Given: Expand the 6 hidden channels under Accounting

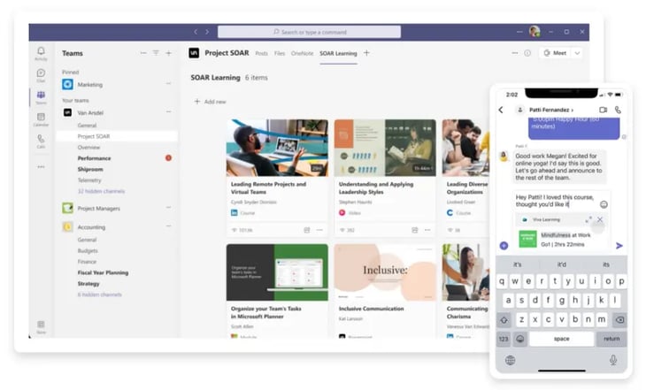Looking at the screenshot, I should tap(98, 294).
